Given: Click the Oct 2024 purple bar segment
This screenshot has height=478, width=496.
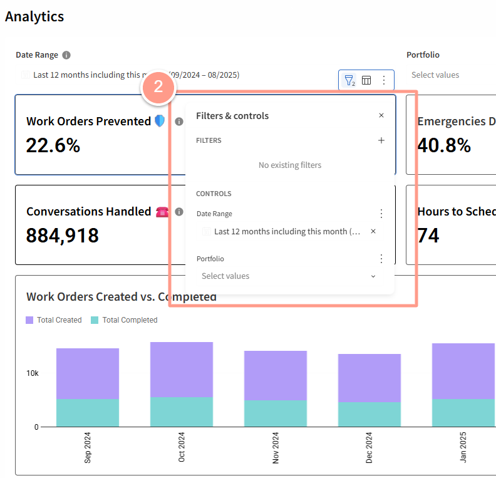Looking at the screenshot, I should point(182,370).
